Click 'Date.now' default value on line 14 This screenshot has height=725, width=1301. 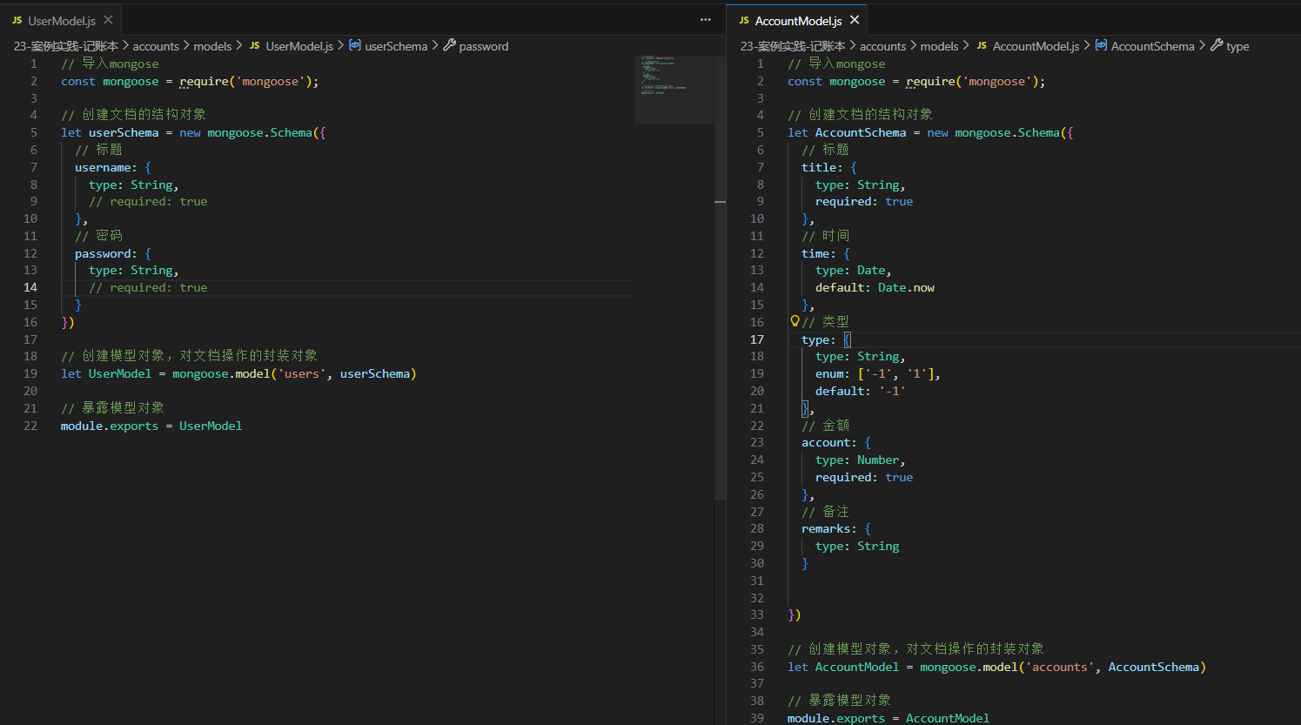tap(906, 287)
